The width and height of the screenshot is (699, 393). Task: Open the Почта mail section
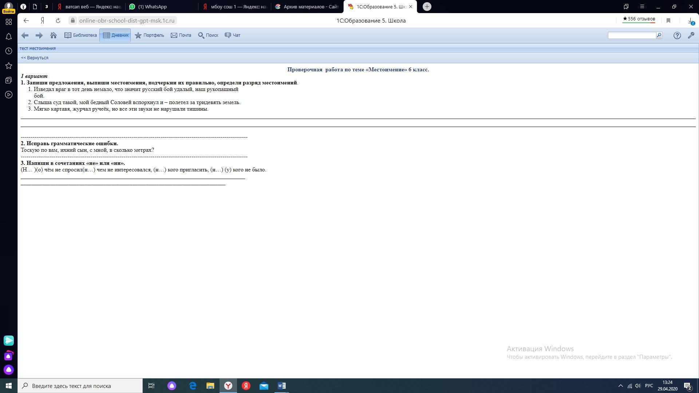coord(181,35)
